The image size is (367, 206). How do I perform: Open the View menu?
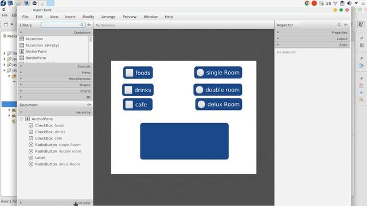click(54, 17)
